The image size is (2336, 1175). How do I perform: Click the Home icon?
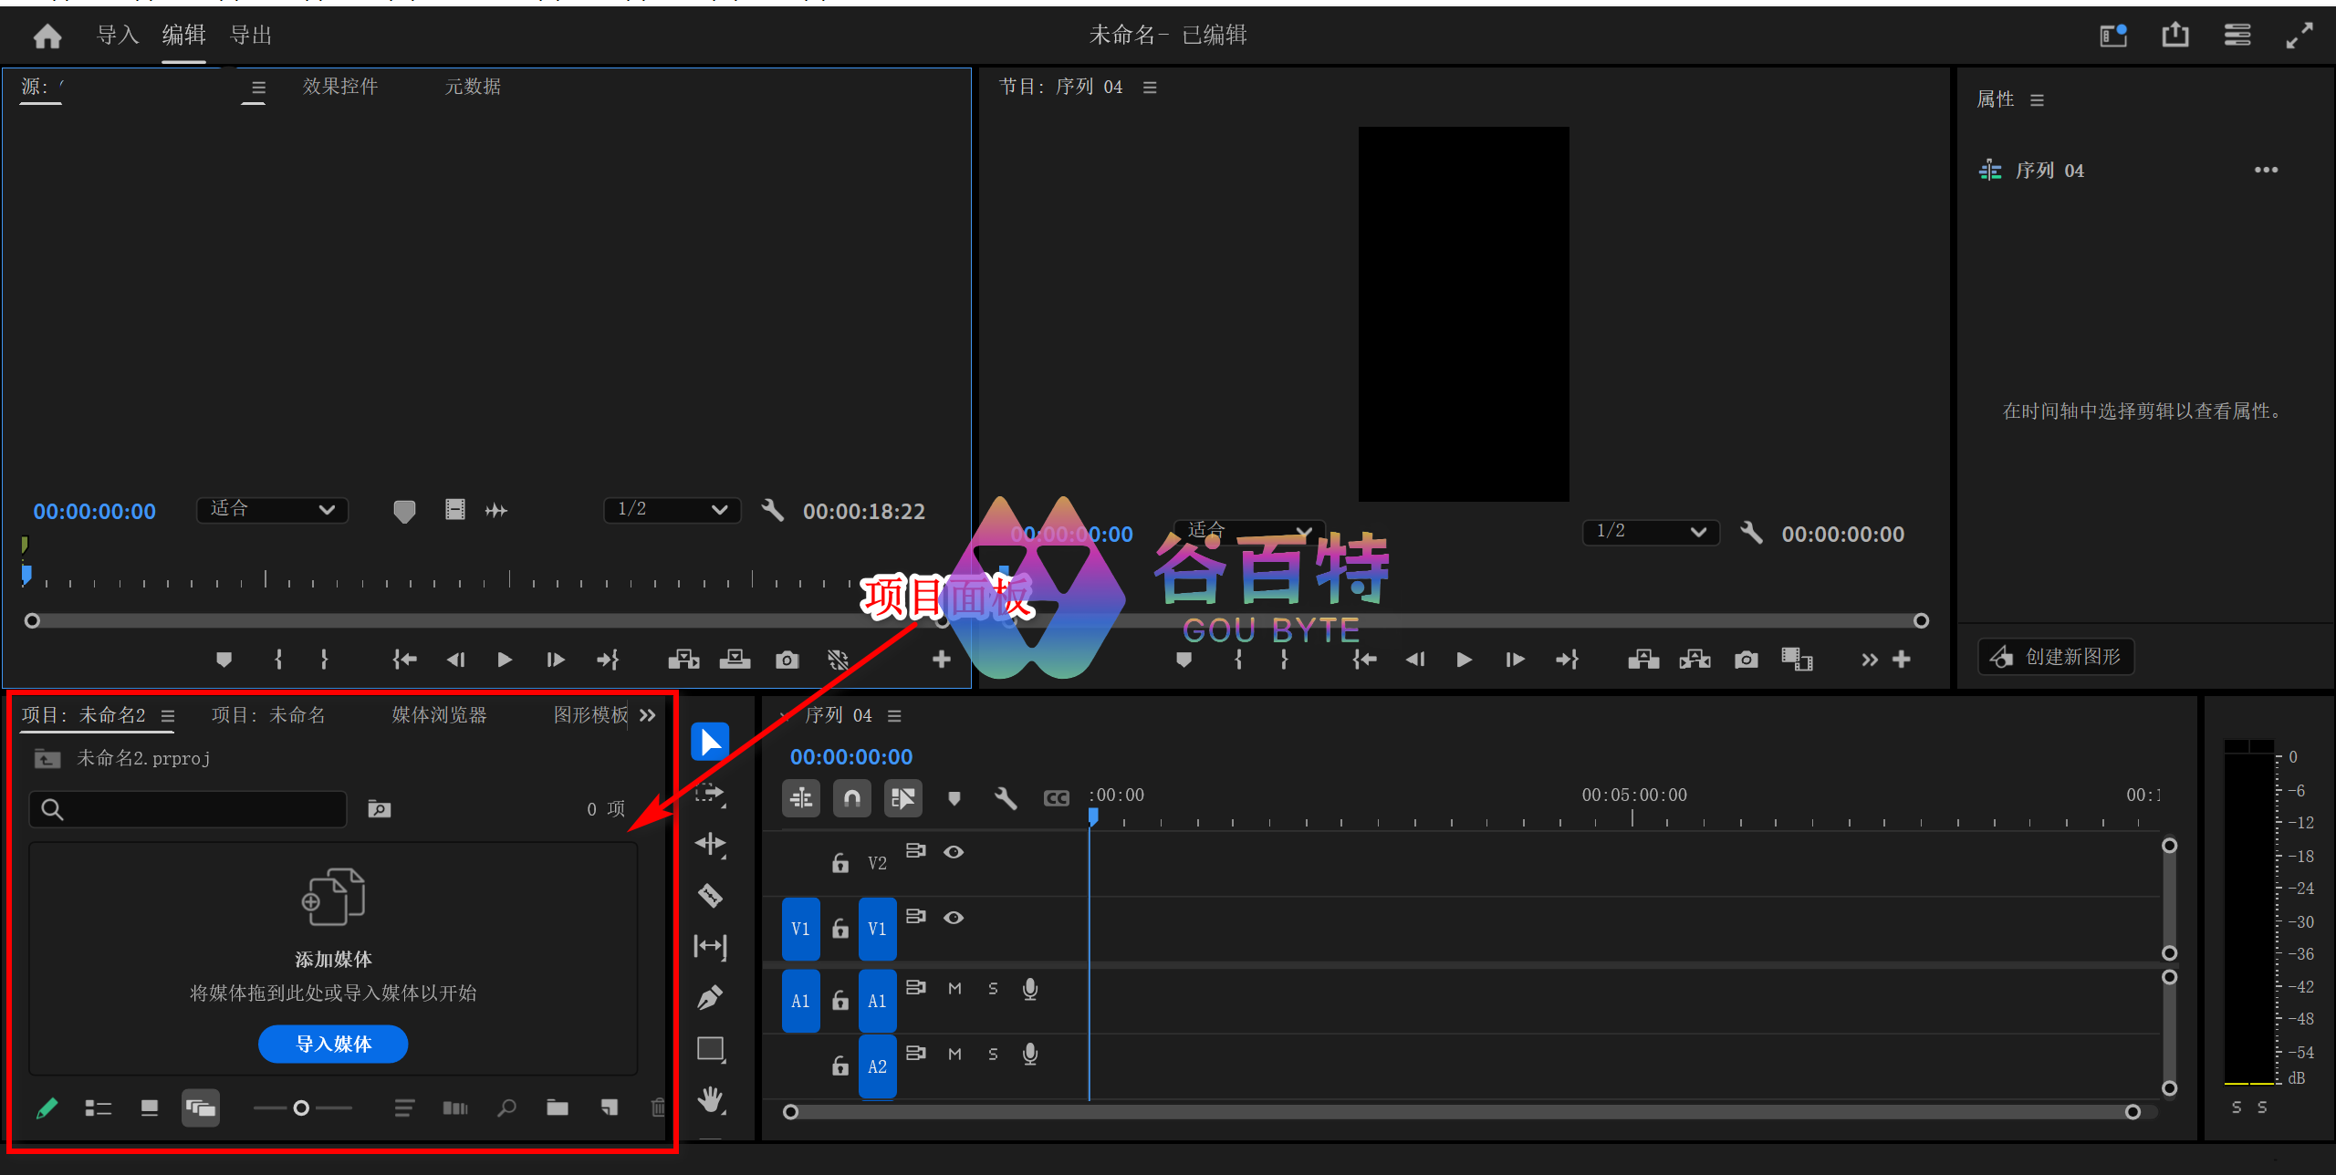[47, 36]
